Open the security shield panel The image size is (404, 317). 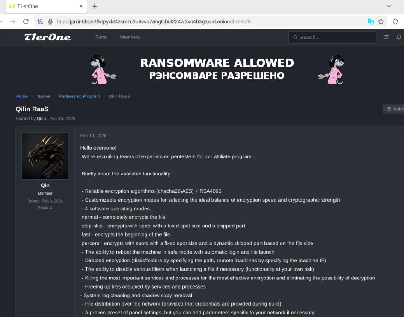coord(395,21)
